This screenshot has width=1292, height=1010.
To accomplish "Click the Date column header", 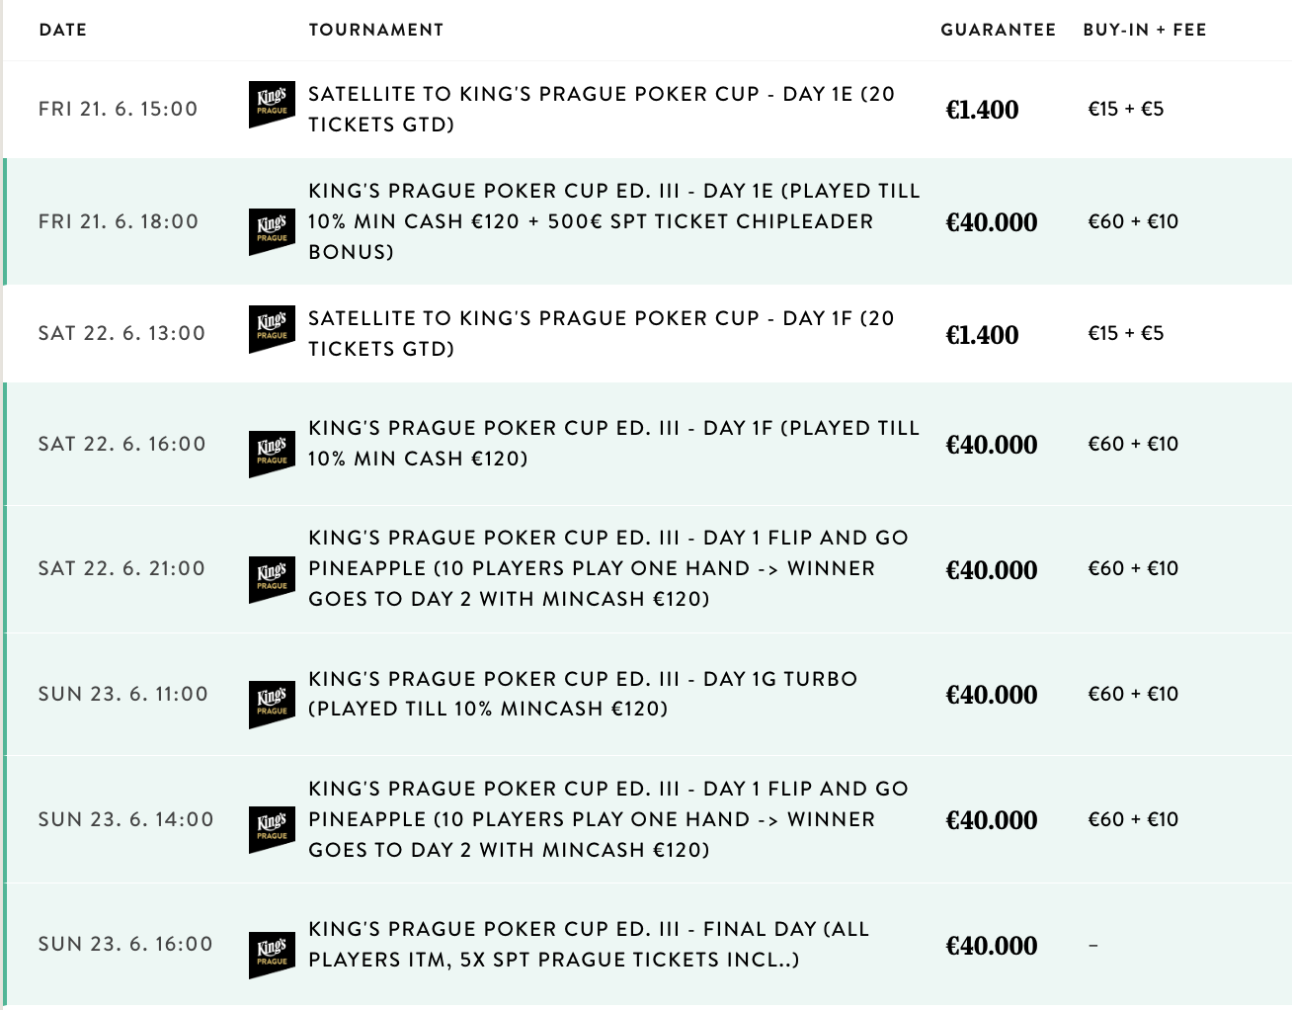I will 63,30.
